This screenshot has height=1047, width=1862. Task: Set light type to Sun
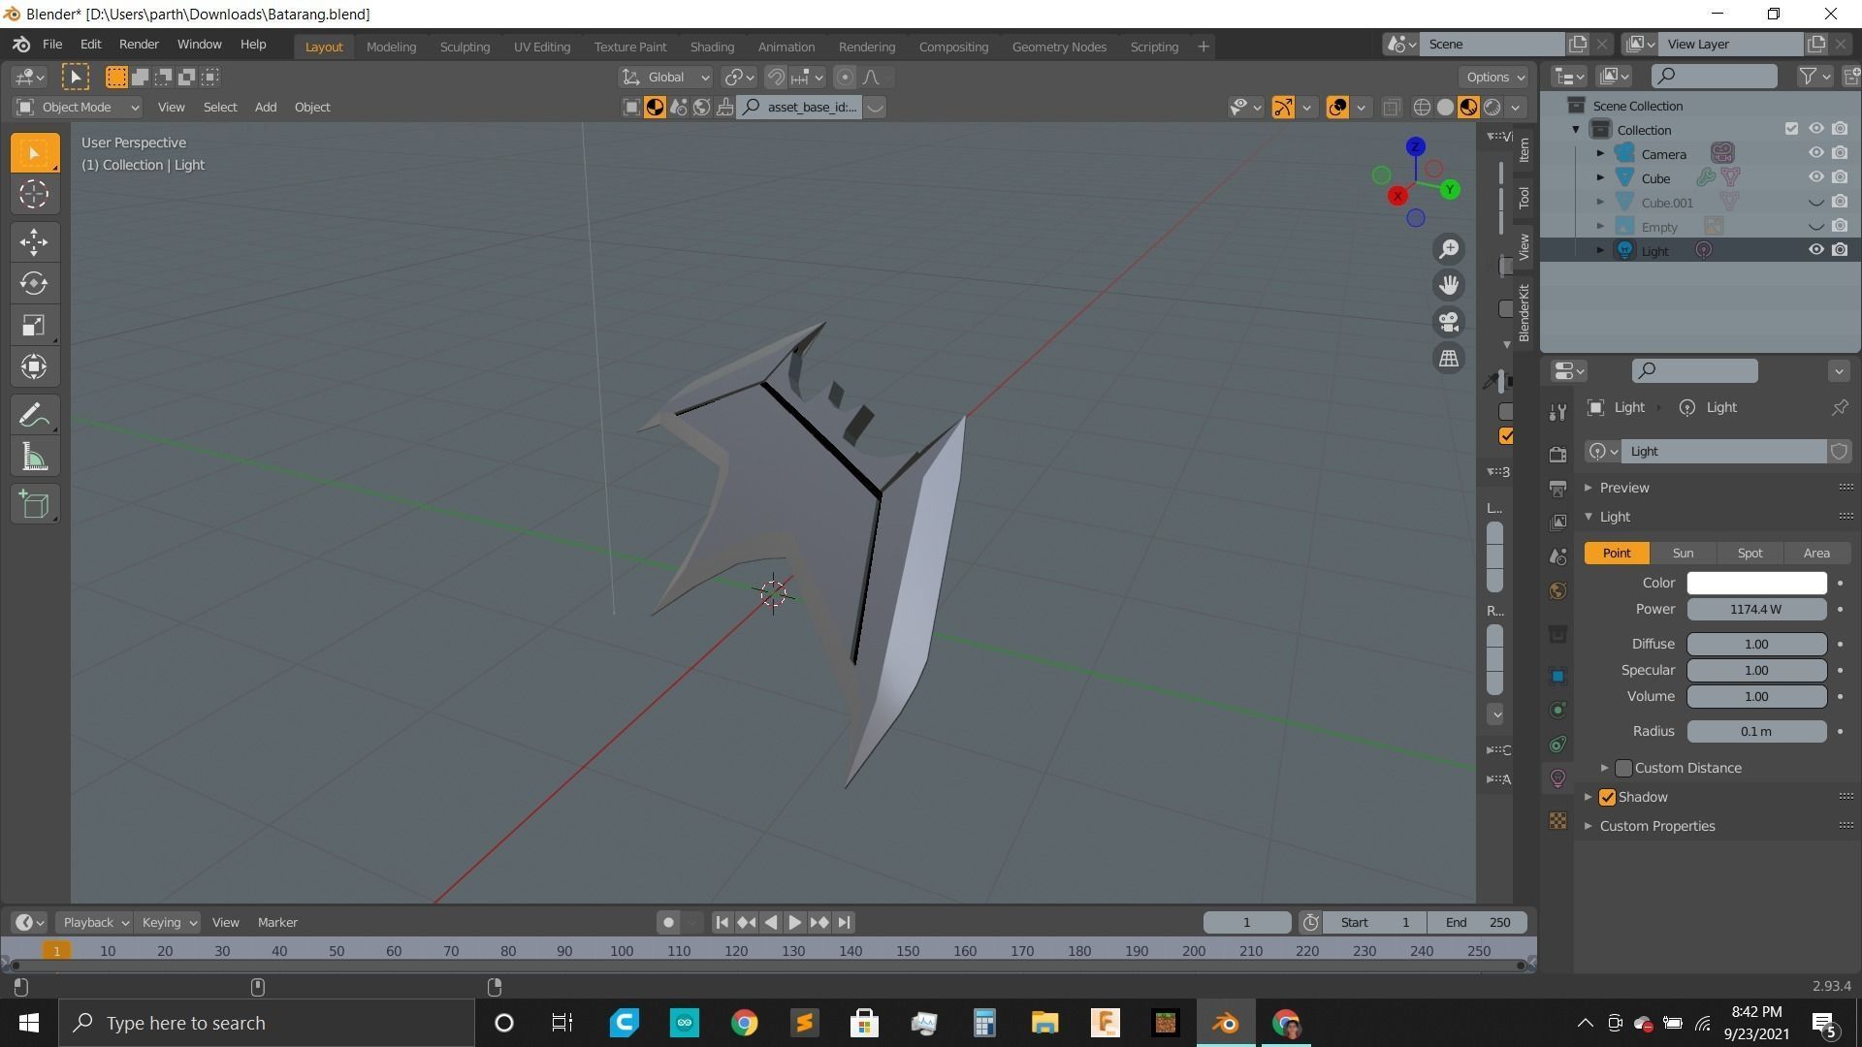tap(1683, 554)
